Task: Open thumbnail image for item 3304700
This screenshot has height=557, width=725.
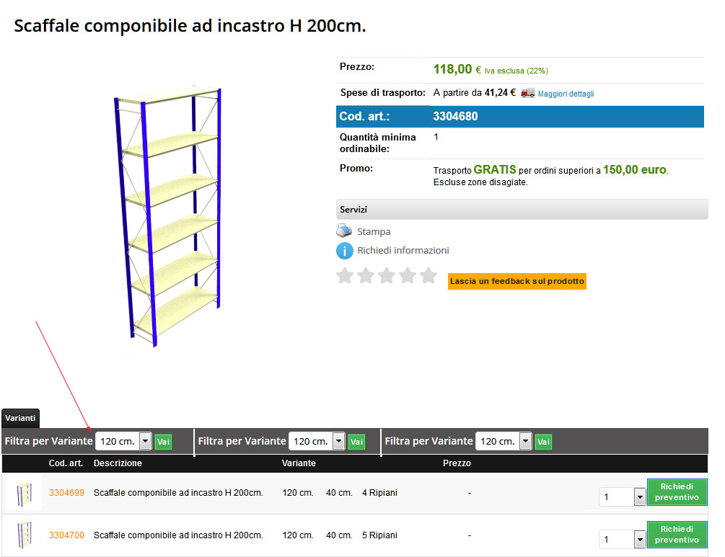Action: tap(24, 535)
